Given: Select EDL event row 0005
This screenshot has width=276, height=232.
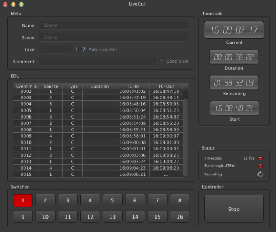Looking at the screenshot, I should 98,110.
